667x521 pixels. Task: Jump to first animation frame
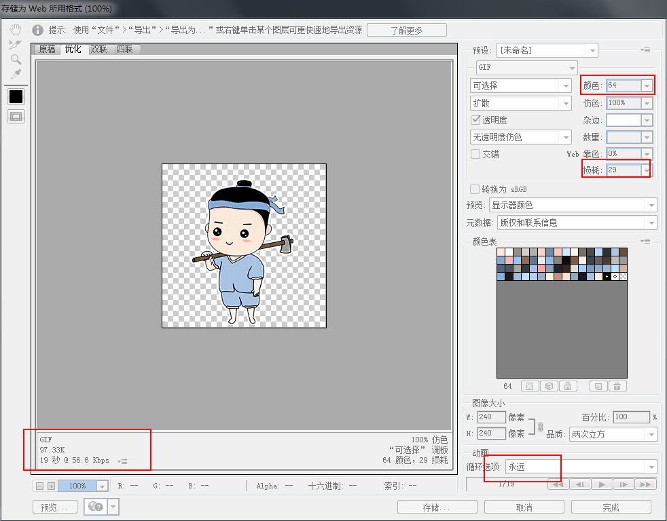(x=558, y=484)
